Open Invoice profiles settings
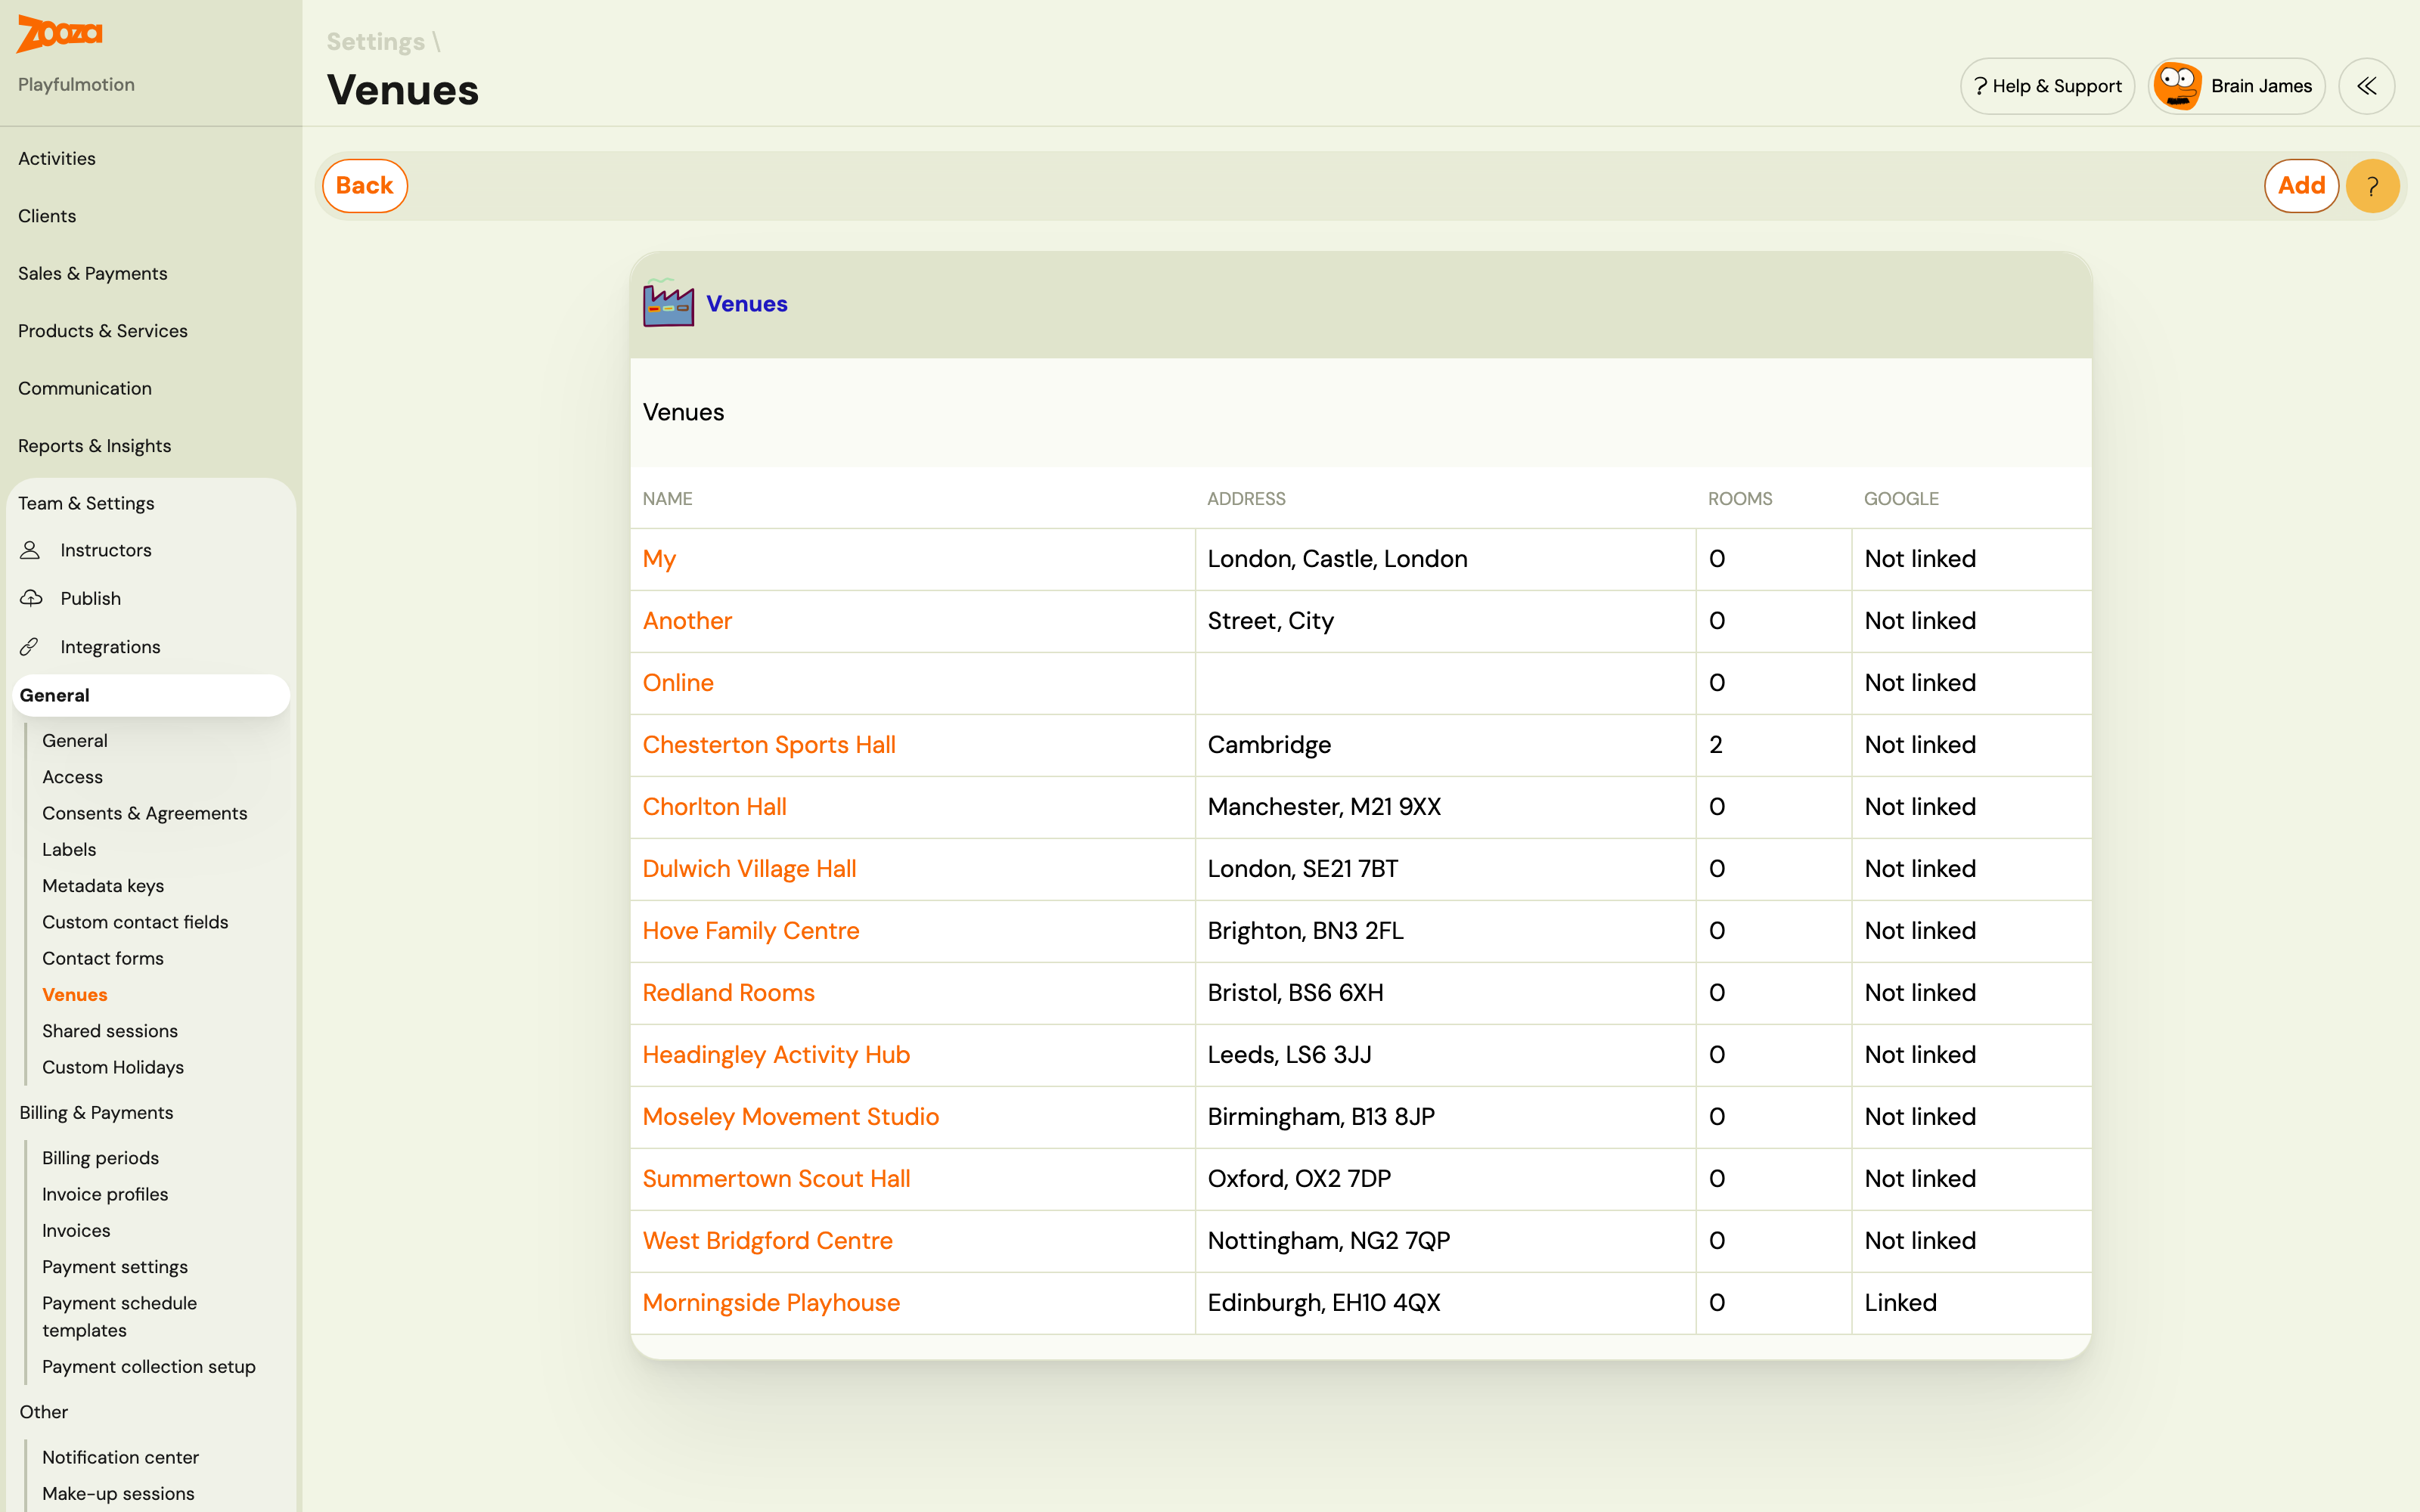 tap(105, 1194)
